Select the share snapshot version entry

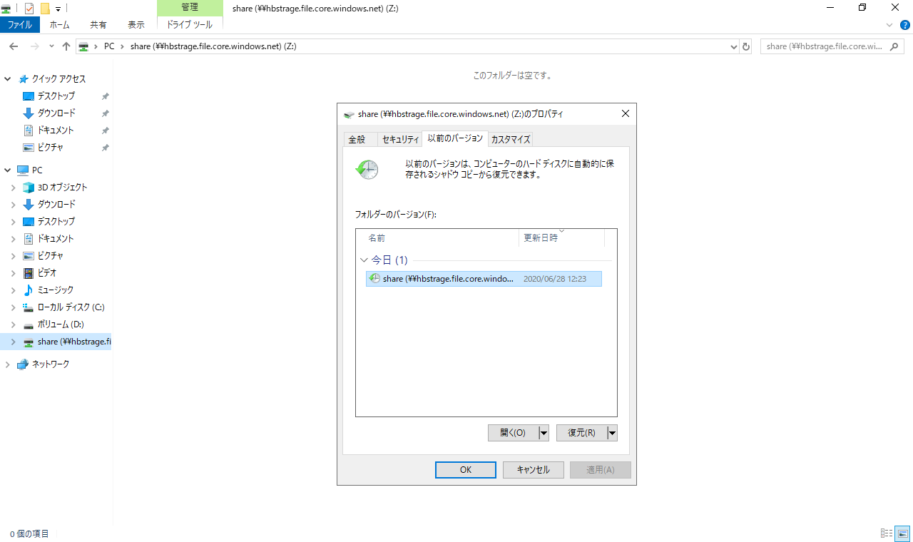coord(484,279)
